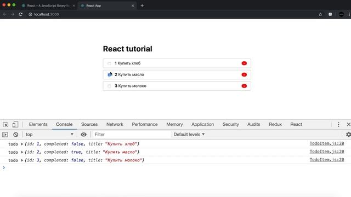The height and width of the screenshot is (197, 351).
Task: Open the Application panel
Action: click(202, 124)
